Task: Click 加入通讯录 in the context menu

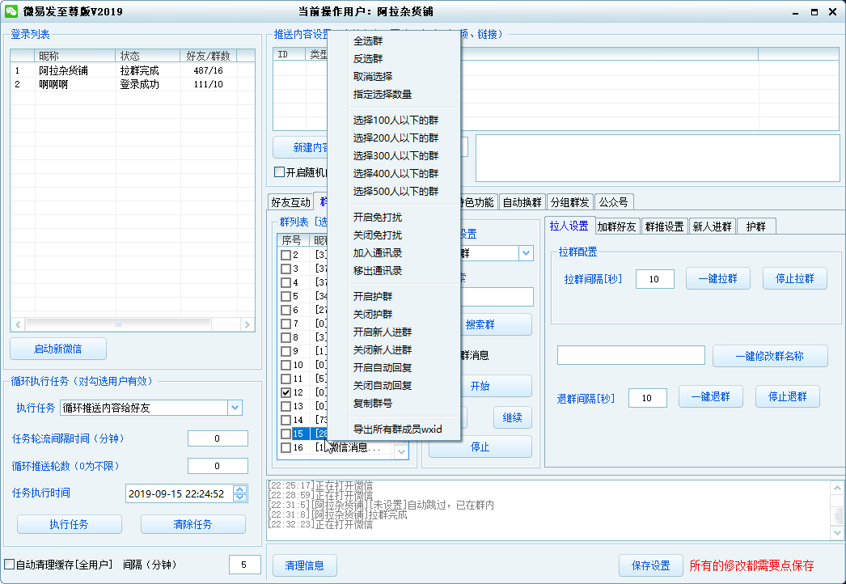Action: [378, 252]
